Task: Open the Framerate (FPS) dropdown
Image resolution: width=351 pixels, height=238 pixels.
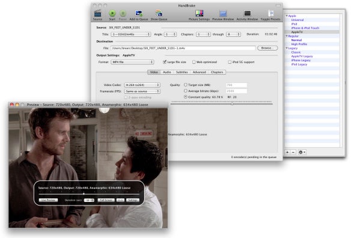Action: [142, 91]
